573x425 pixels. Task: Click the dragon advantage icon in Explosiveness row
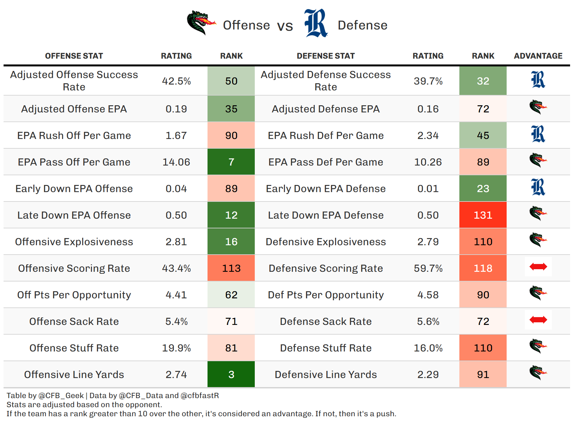pos(538,240)
